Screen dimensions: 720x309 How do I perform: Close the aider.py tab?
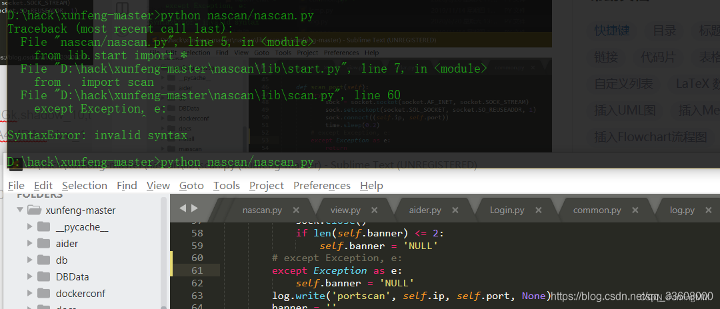pyautogui.click(x=455, y=210)
